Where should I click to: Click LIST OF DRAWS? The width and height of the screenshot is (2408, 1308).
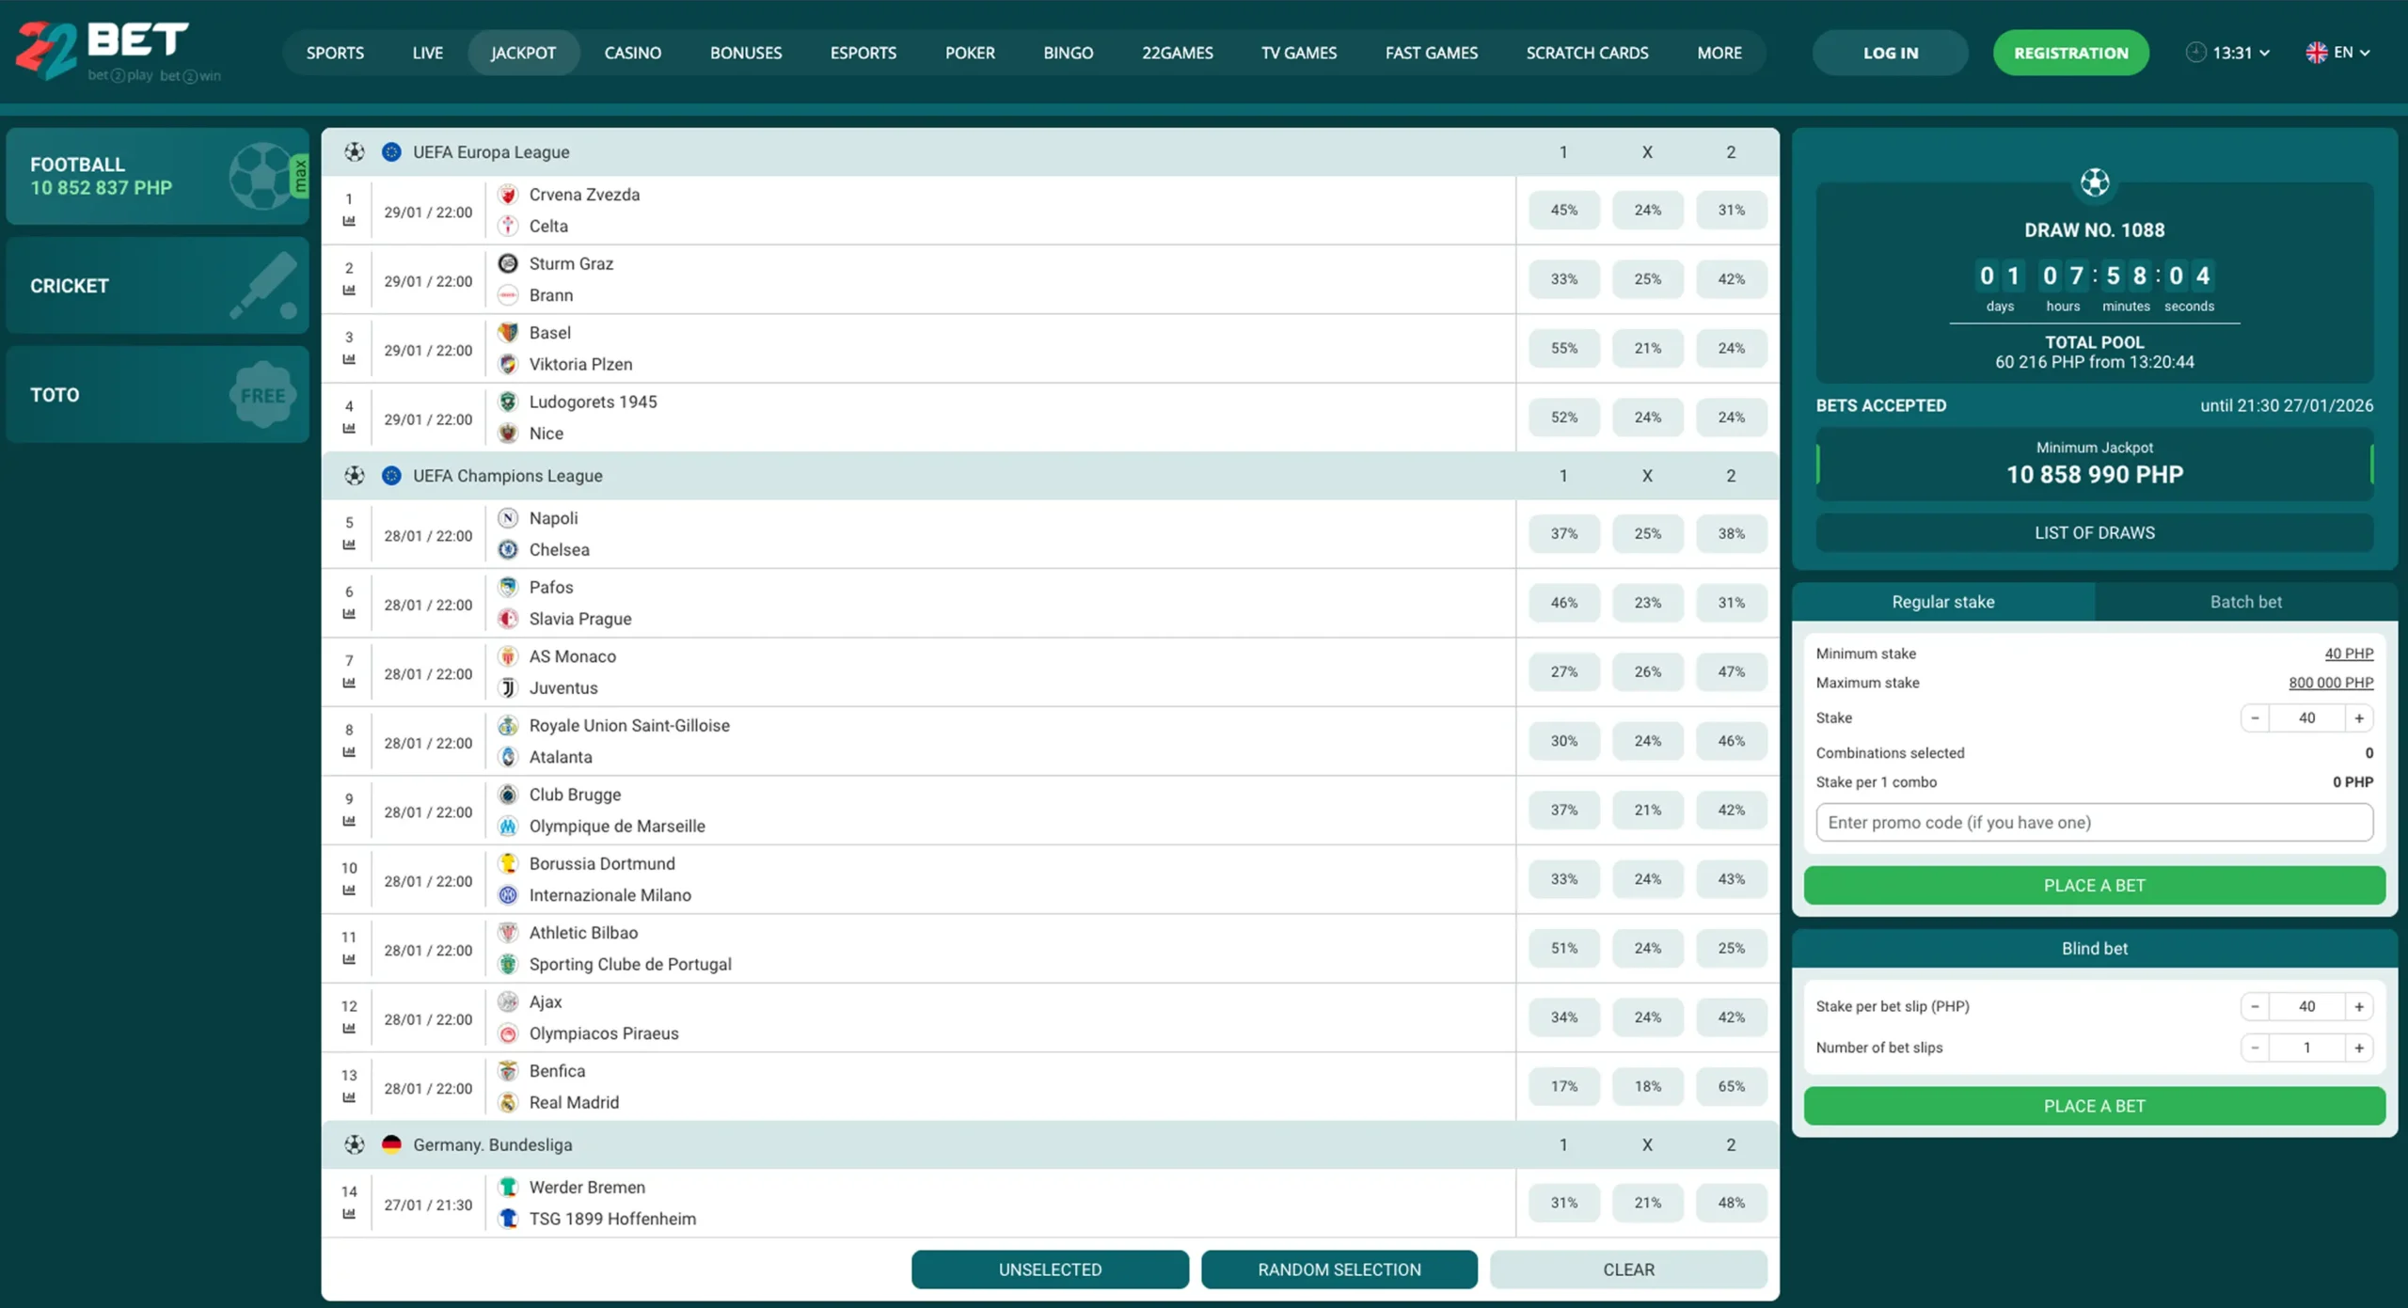coord(2095,532)
